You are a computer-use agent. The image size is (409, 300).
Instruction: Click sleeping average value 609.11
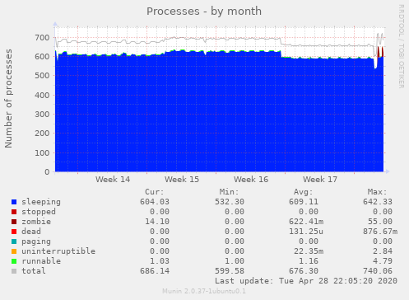click(x=304, y=202)
